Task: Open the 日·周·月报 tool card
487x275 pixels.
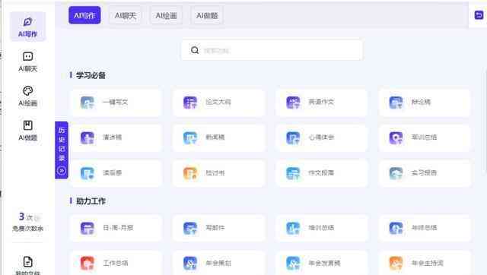Action: coord(116,228)
